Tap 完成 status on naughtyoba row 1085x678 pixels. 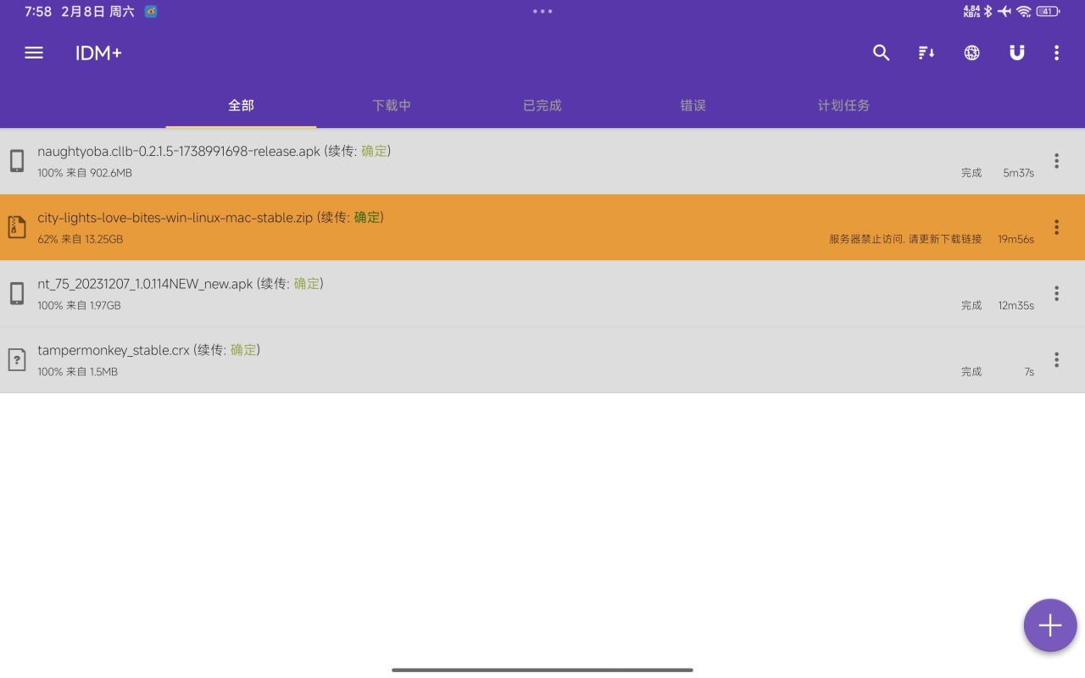[971, 173]
